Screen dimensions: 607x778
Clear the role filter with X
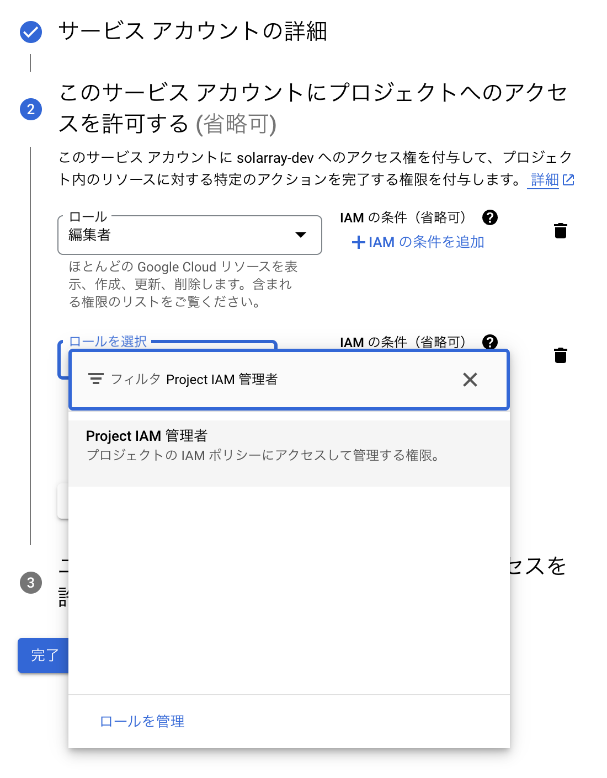[x=470, y=380]
